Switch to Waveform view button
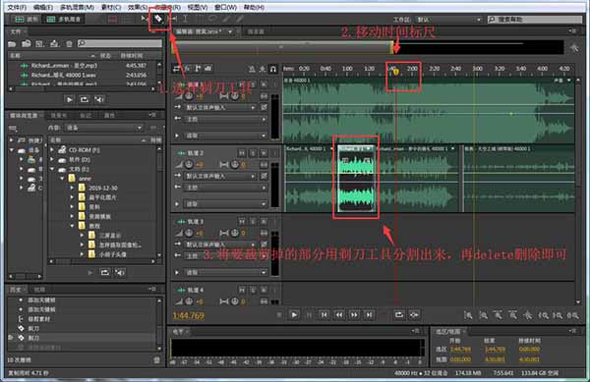Image resolution: width=590 pixels, height=382 pixels. click(27, 20)
